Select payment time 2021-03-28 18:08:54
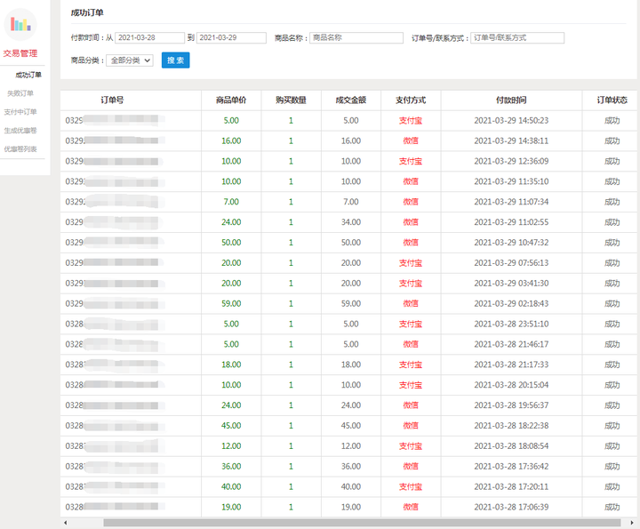This screenshot has height=529, width=640. click(x=511, y=446)
